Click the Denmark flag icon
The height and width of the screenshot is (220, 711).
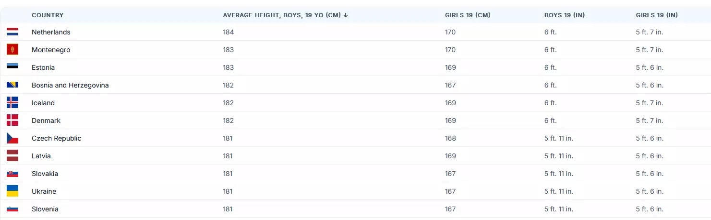click(x=12, y=121)
